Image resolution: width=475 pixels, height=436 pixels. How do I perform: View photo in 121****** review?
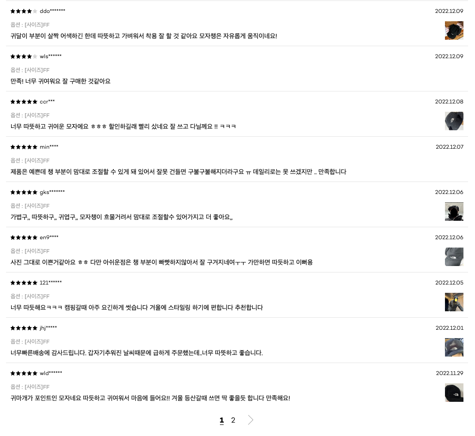pos(454,302)
